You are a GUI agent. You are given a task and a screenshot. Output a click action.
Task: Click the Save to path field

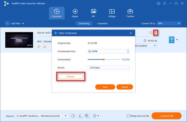point(39,116)
